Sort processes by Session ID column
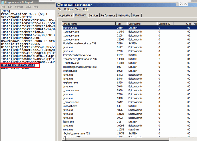197x141 pixels. pos(165,24)
